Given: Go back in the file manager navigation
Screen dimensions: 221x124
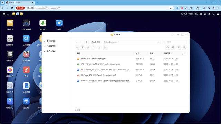Looking at the screenshot, I should pos(77,42).
